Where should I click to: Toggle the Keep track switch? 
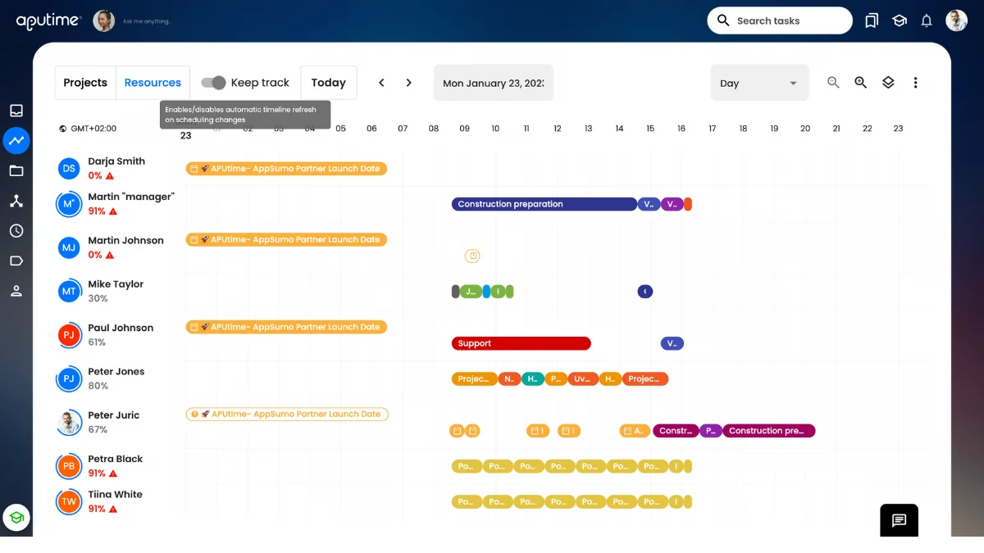pyautogui.click(x=213, y=83)
